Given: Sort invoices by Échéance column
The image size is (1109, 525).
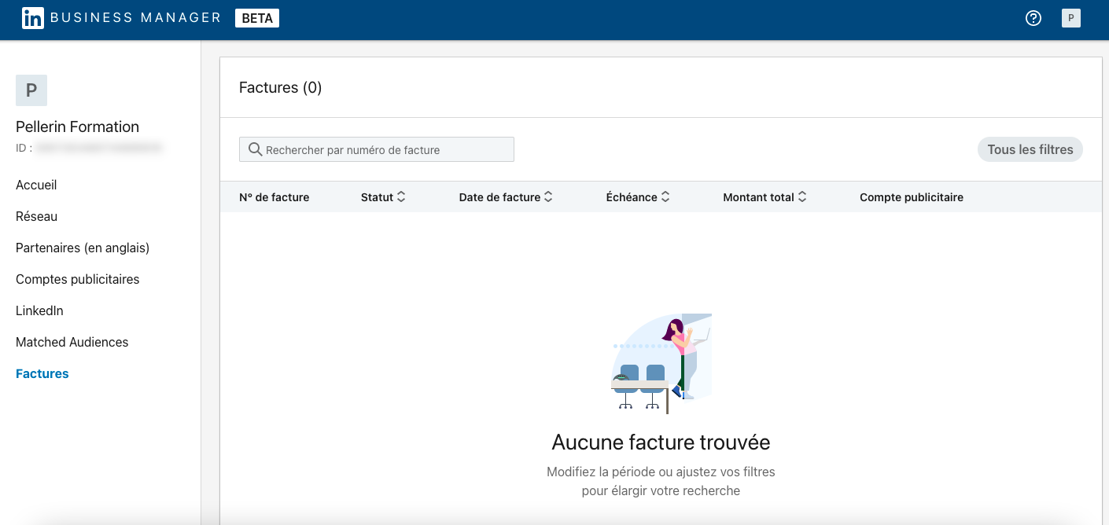Looking at the screenshot, I should coord(665,197).
